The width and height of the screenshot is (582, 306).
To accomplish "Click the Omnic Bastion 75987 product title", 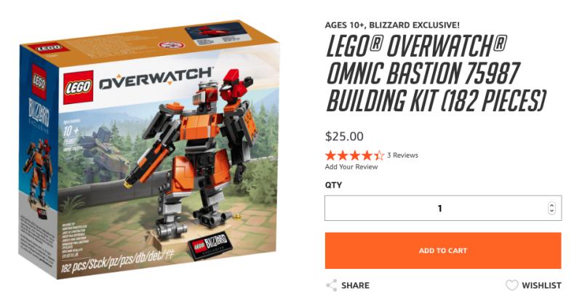I will [436, 73].
